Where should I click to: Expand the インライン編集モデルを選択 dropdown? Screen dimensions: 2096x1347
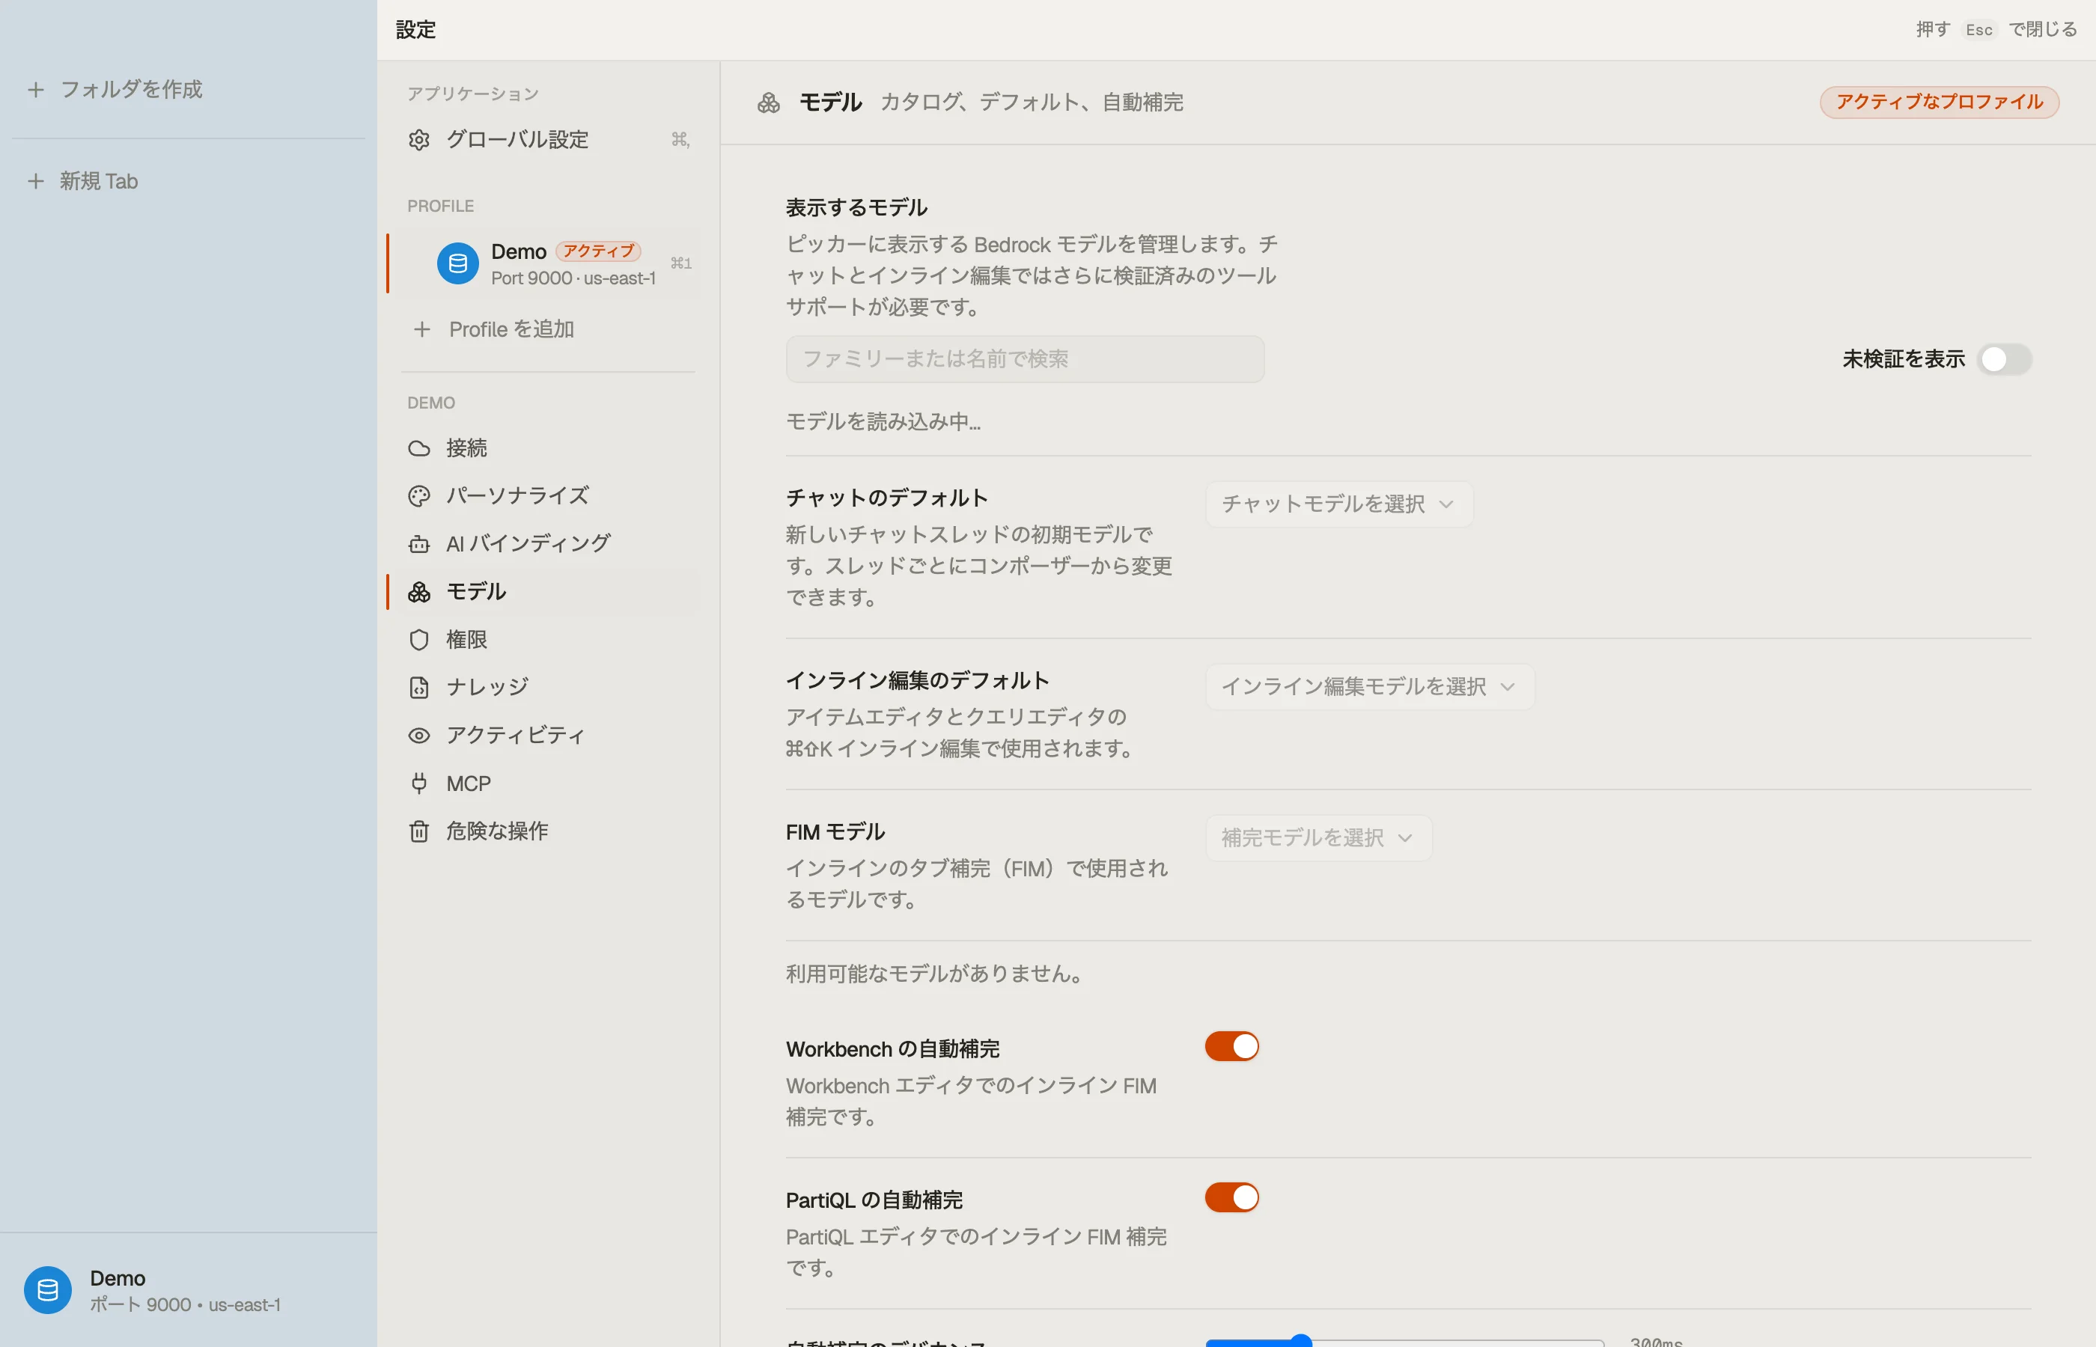pos(1369,687)
